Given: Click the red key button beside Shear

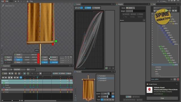Looking at the screenshot, I should [38, 62].
